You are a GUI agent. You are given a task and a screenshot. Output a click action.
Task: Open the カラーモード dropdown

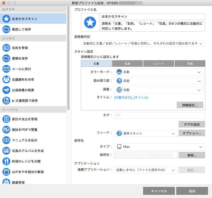coord(158,72)
